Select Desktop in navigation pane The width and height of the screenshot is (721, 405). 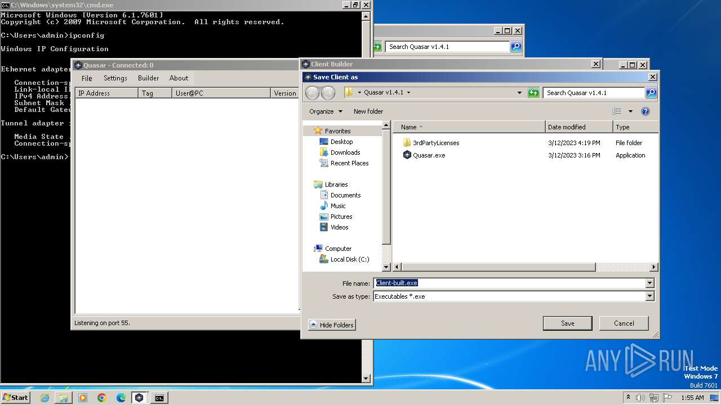pyautogui.click(x=341, y=142)
